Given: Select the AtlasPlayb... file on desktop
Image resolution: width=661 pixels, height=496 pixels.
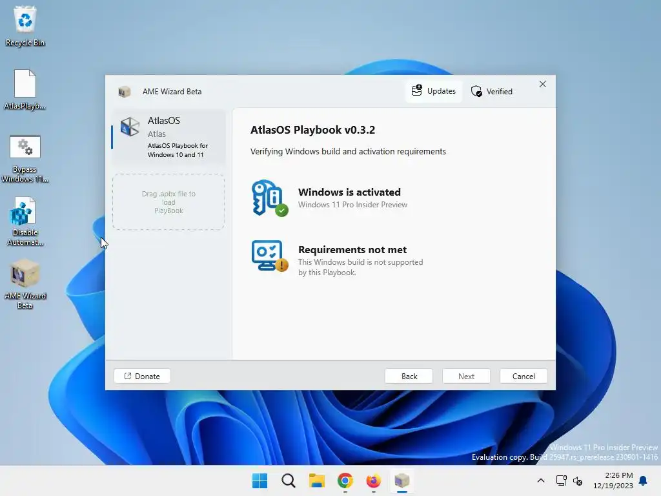Looking at the screenshot, I should (25, 89).
